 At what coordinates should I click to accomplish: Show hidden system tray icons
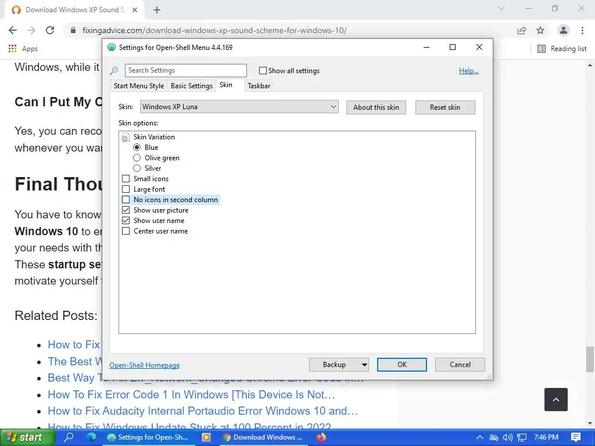pos(479,437)
